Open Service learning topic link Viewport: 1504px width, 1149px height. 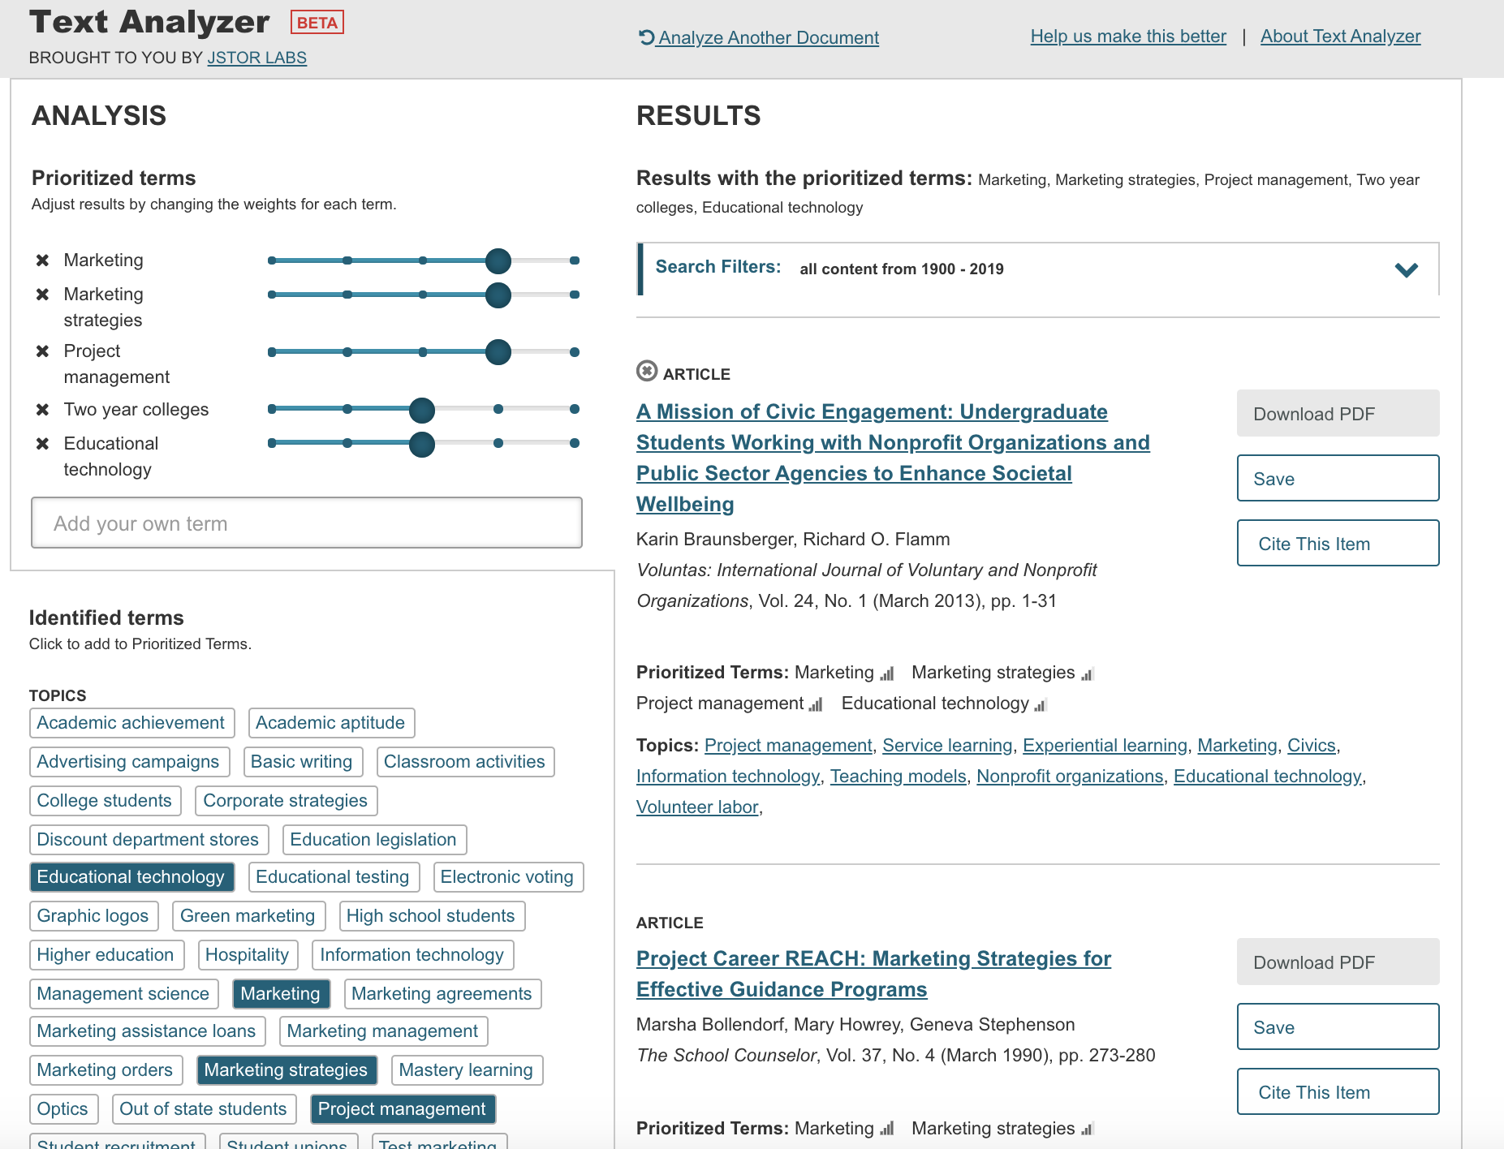tap(947, 746)
